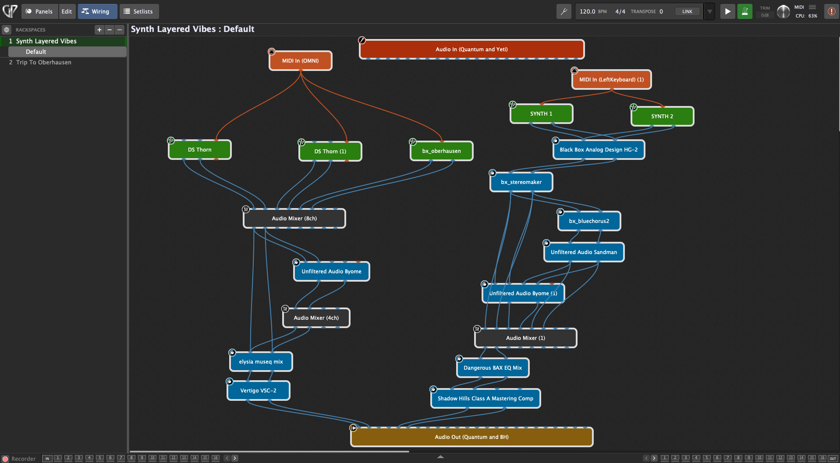
Task: Click input meter channel 16
Action: (216, 458)
